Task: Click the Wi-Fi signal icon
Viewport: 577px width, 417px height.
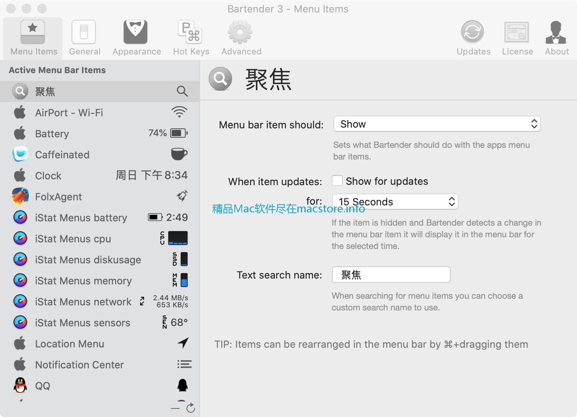Action: coord(179,112)
